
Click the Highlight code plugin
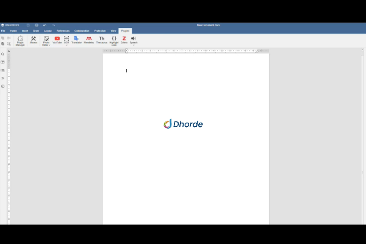pyautogui.click(x=114, y=40)
